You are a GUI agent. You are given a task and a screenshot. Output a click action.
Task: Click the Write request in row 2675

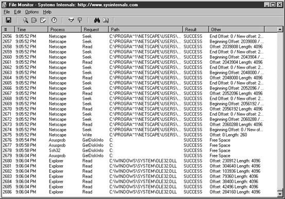pos(87,135)
